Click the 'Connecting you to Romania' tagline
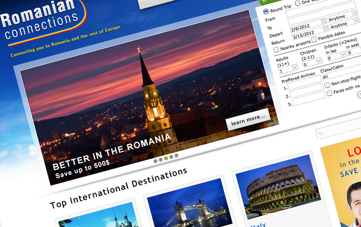The width and height of the screenshot is (361, 227). click(65, 41)
